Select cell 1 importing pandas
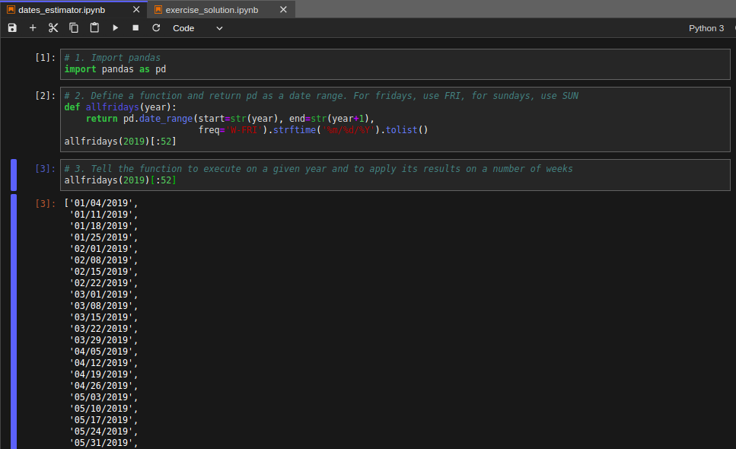736x449 pixels. [395, 64]
